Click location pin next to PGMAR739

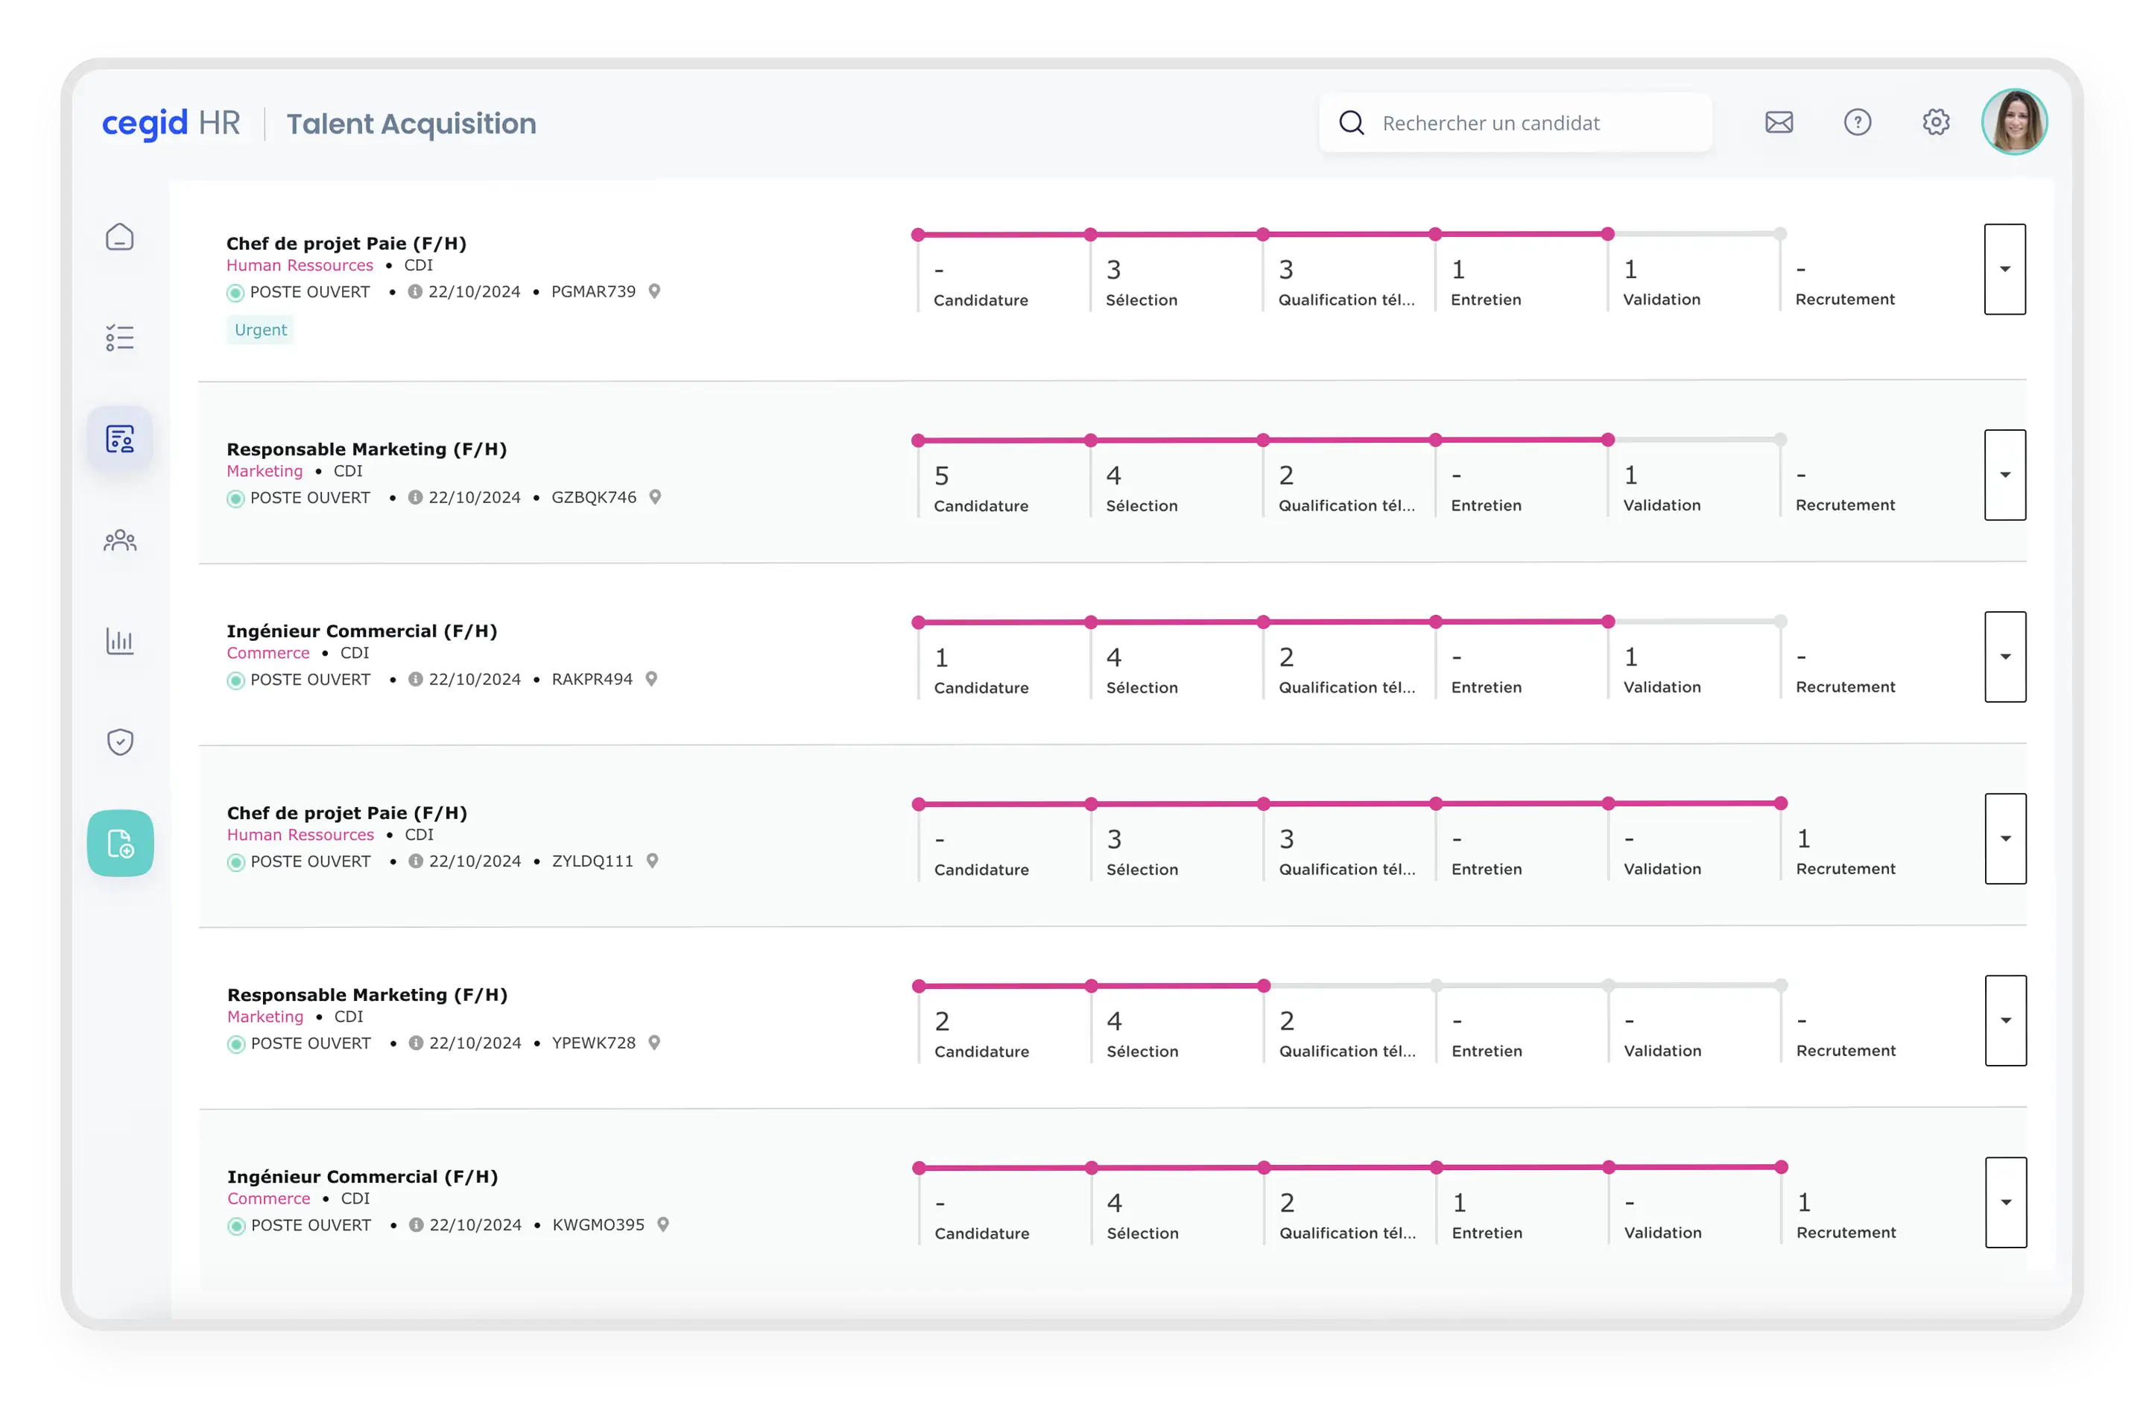[x=654, y=291]
